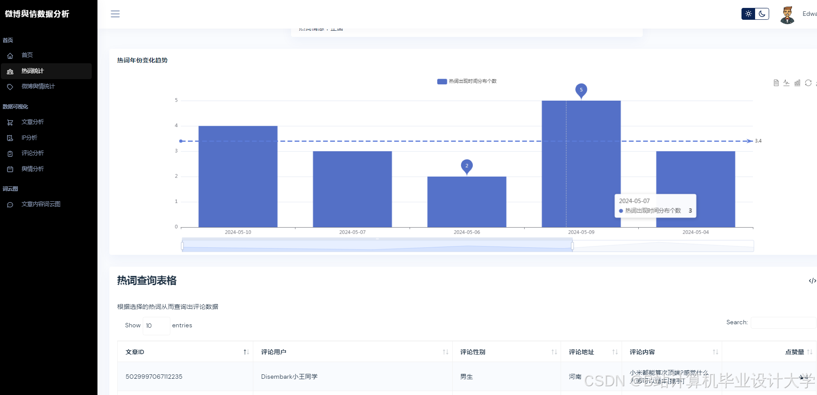Click the 2024-05-07 axis label
The width and height of the screenshot is (817, 395).
pyautogui.click(x=352, y=232)
